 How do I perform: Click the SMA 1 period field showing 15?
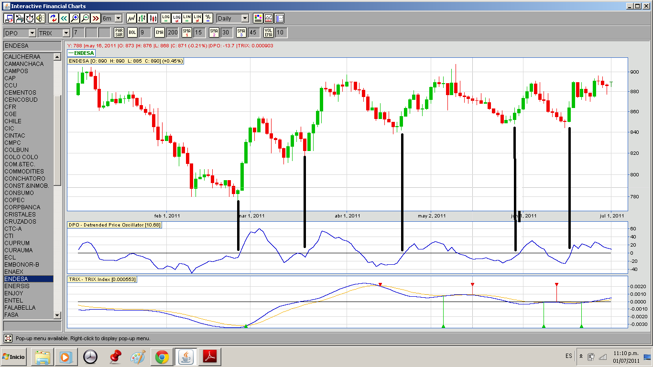(199, 32)
